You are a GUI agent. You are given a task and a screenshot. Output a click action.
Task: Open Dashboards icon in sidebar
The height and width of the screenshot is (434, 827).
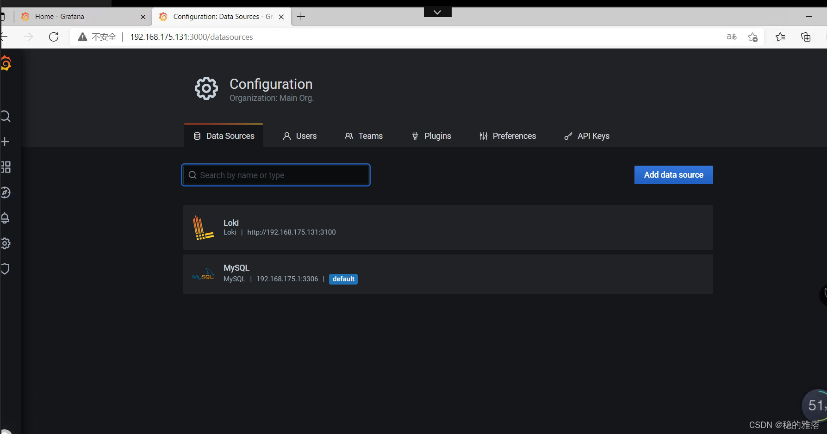pyautogui.click(x=6, y=167)
